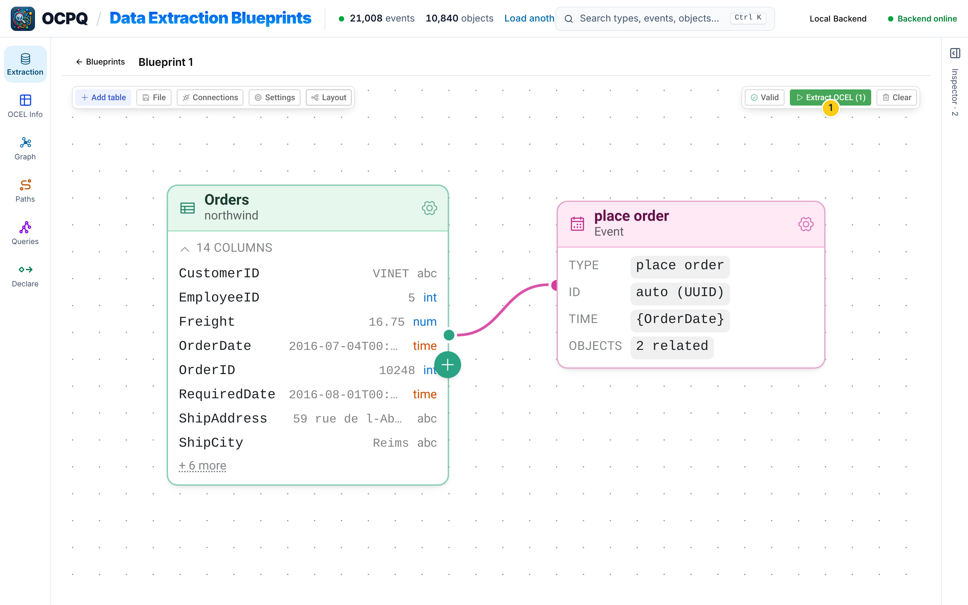Viewport: 968px width, 605px height.
Task: Select the RequiredDate column row
Action: tap(308, 394)
